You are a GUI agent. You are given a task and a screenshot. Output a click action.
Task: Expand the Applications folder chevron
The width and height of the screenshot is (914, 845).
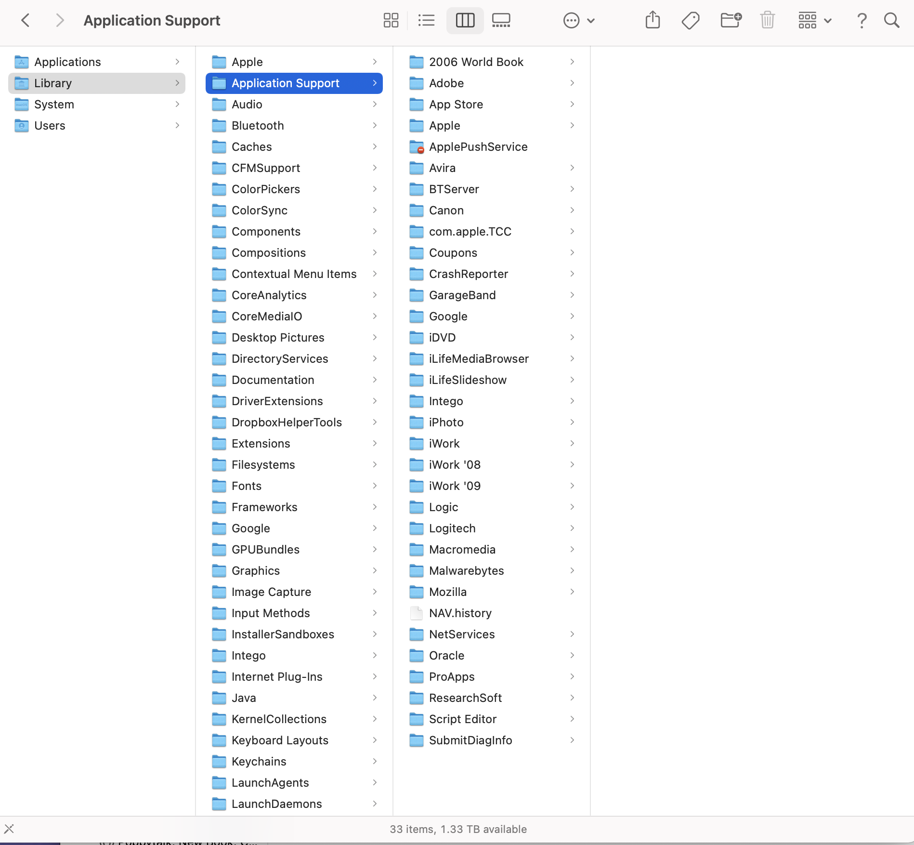coord(177,62)
